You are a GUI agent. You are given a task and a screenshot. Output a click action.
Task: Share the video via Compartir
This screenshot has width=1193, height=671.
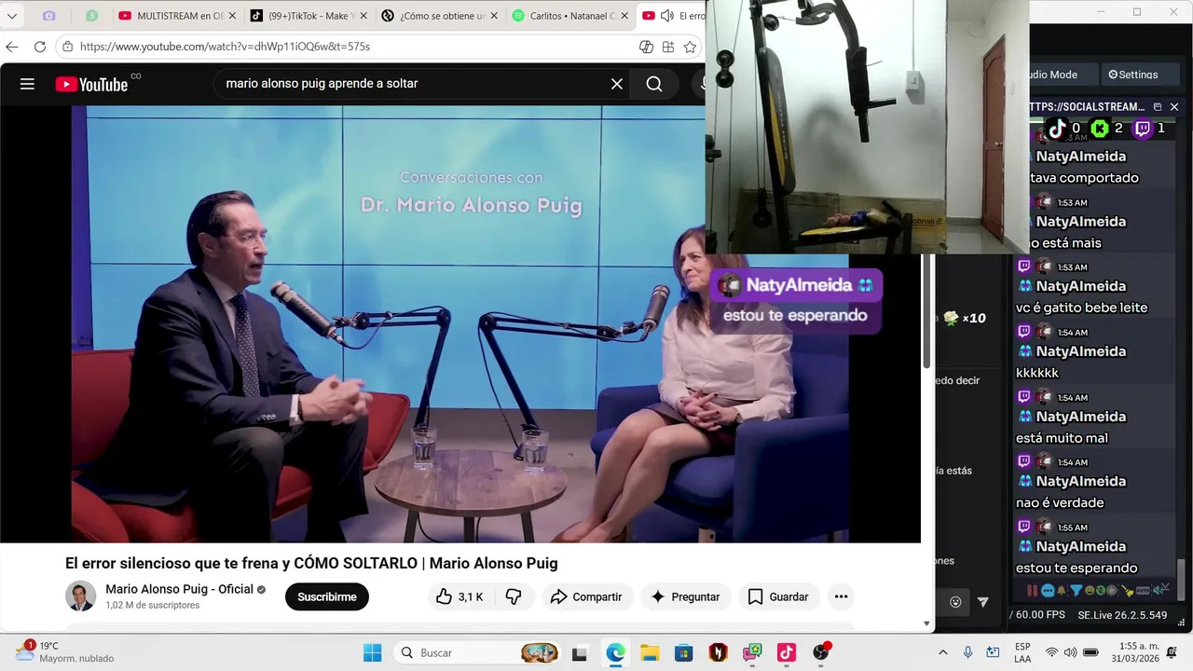[587, 596]
